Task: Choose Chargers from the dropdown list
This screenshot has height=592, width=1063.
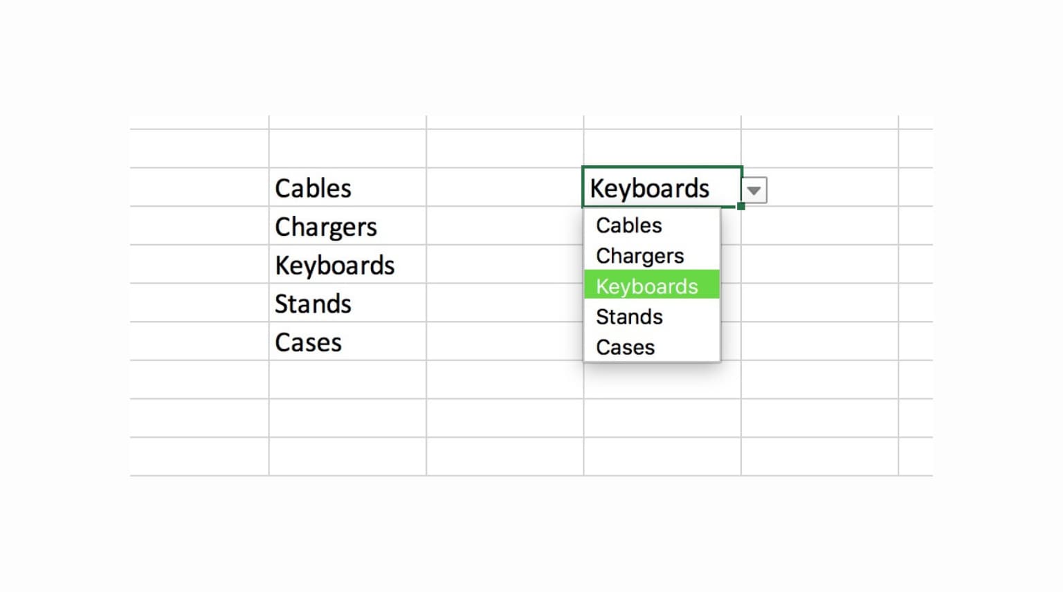Action: pos(652,256)
